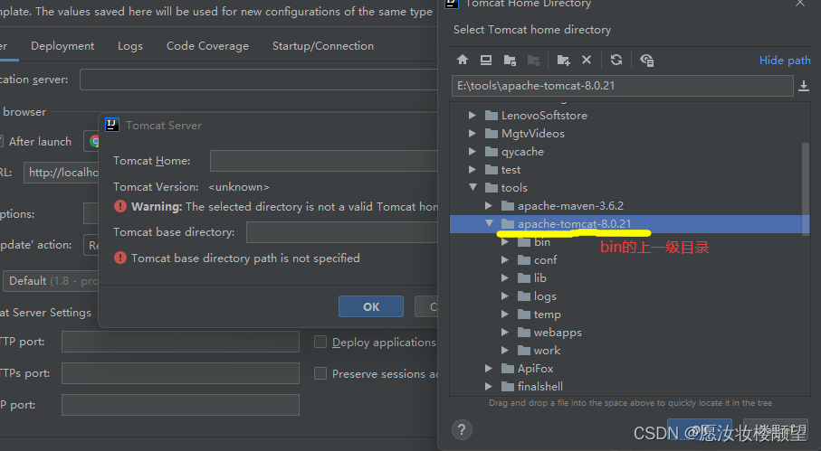Click the Tomcat Home input field
821x451 pixels.
pos(323,161)
